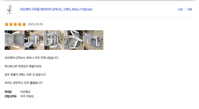Select the second rating star

pyautogui.click(x=11, y=24)
